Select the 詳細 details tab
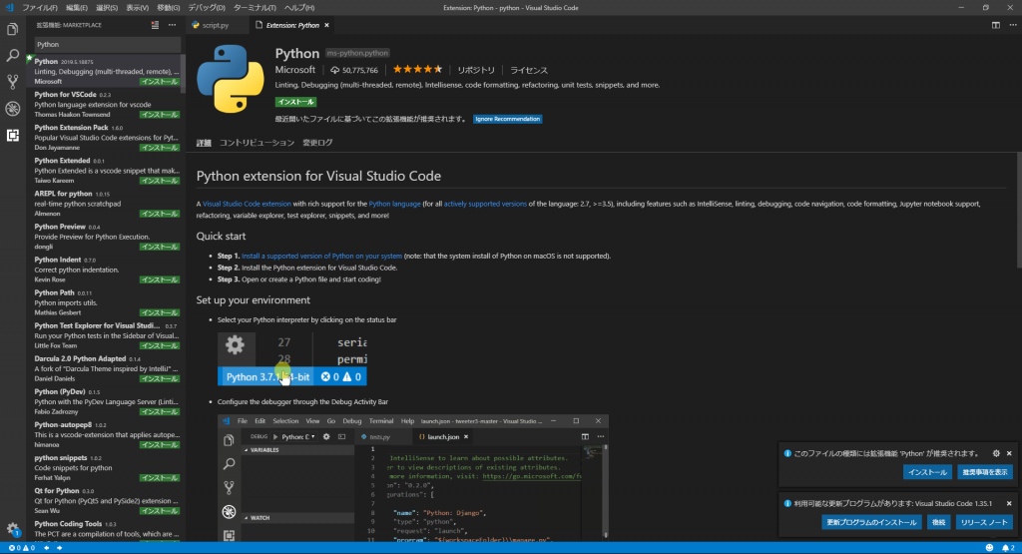Image resolution: width=1022 pixels, height=554 pixels. [204, 143]
